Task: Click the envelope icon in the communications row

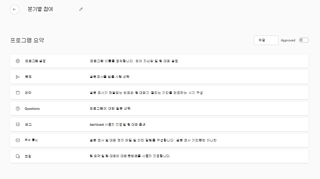Action: pos(18,140)
